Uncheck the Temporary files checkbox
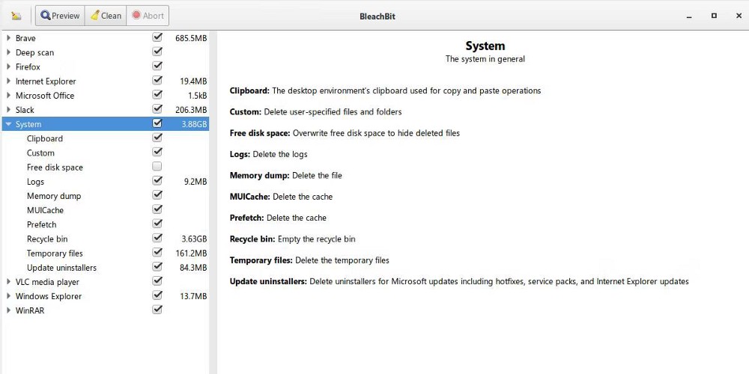The width and height of the screenshot is (749, 374). tap(157, 253)
